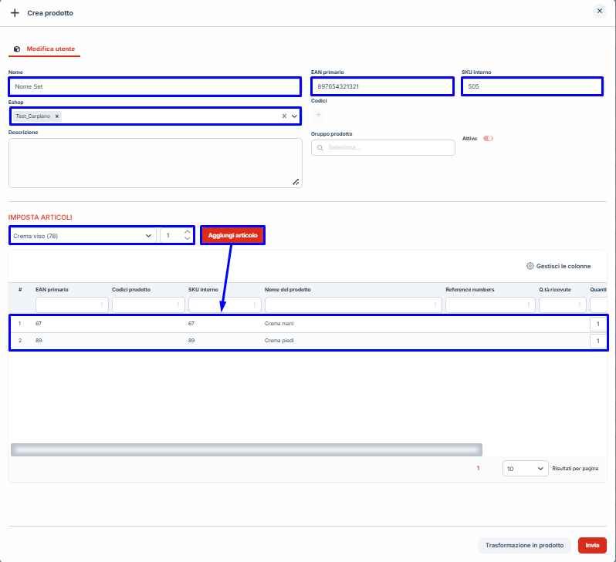Expand the Eshop dropdown arrow
The height and width of the screenshot is (562, 616).
[294, 116]
